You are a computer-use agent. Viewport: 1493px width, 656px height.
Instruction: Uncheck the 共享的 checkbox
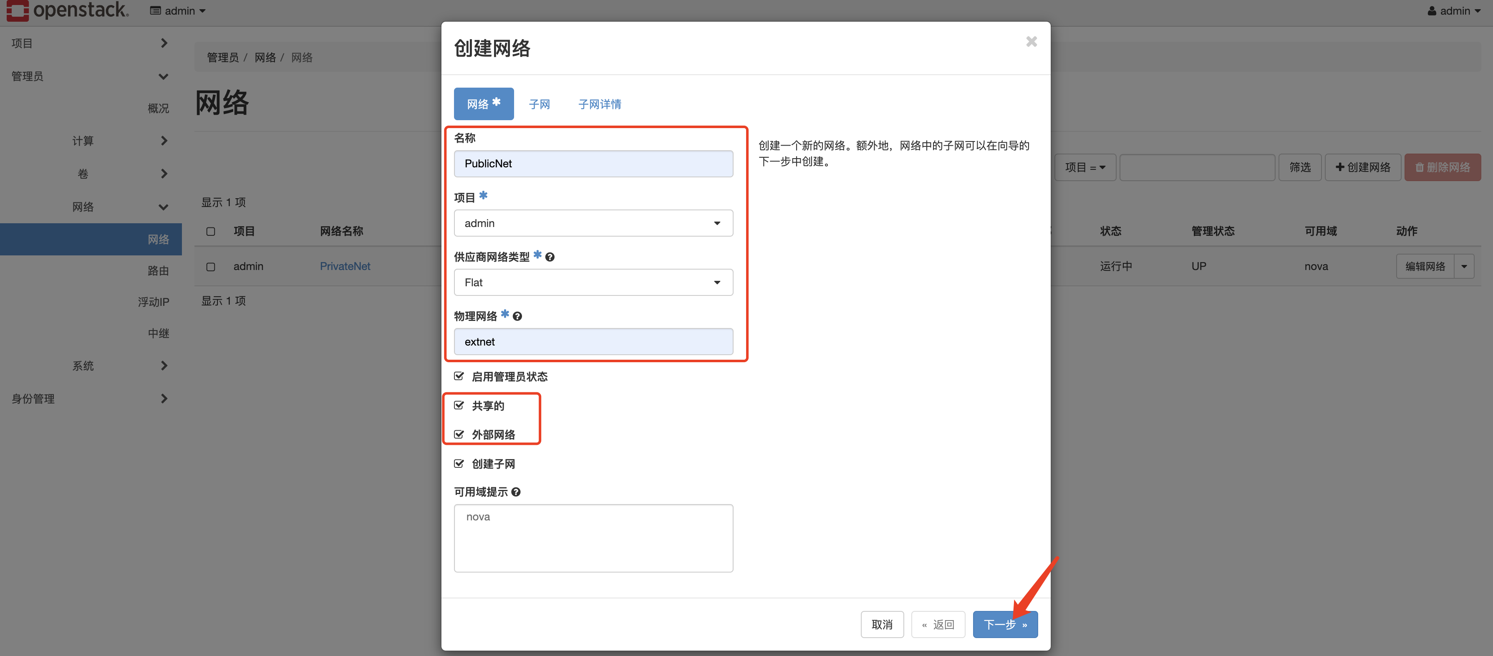coord(459,405)
